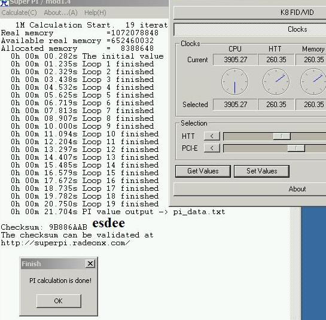Screen dimensions: 326x320
Task: Open the Calculate(C) menu
Action: point(19,13)
